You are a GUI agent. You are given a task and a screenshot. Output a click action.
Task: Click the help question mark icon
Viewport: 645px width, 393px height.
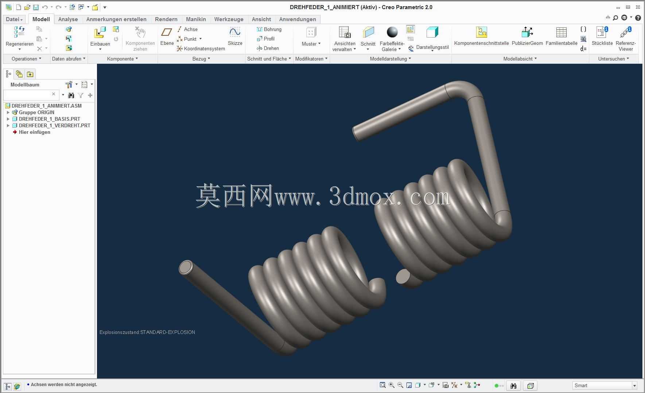(x=638, y=18)
